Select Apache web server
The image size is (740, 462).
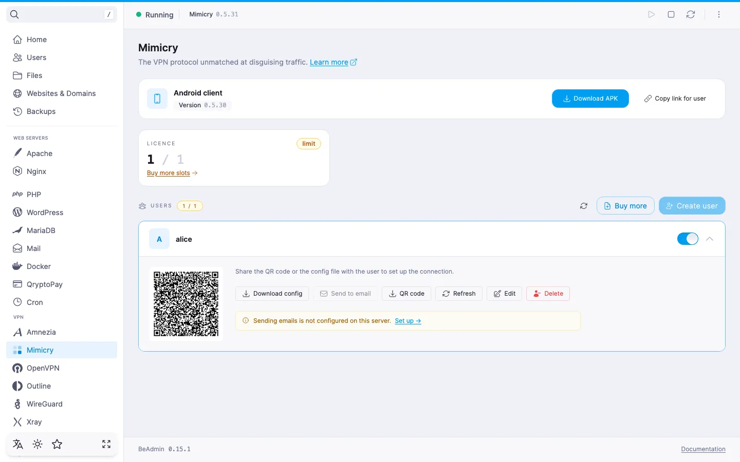coord(62,153)
